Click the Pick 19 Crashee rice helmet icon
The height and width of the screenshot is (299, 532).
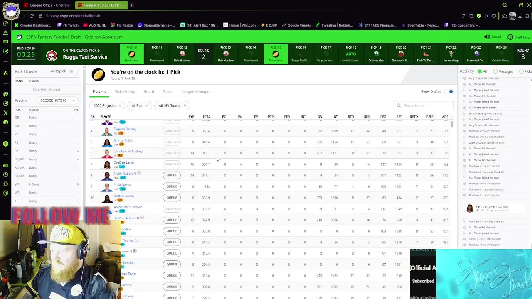click(376, 54)
